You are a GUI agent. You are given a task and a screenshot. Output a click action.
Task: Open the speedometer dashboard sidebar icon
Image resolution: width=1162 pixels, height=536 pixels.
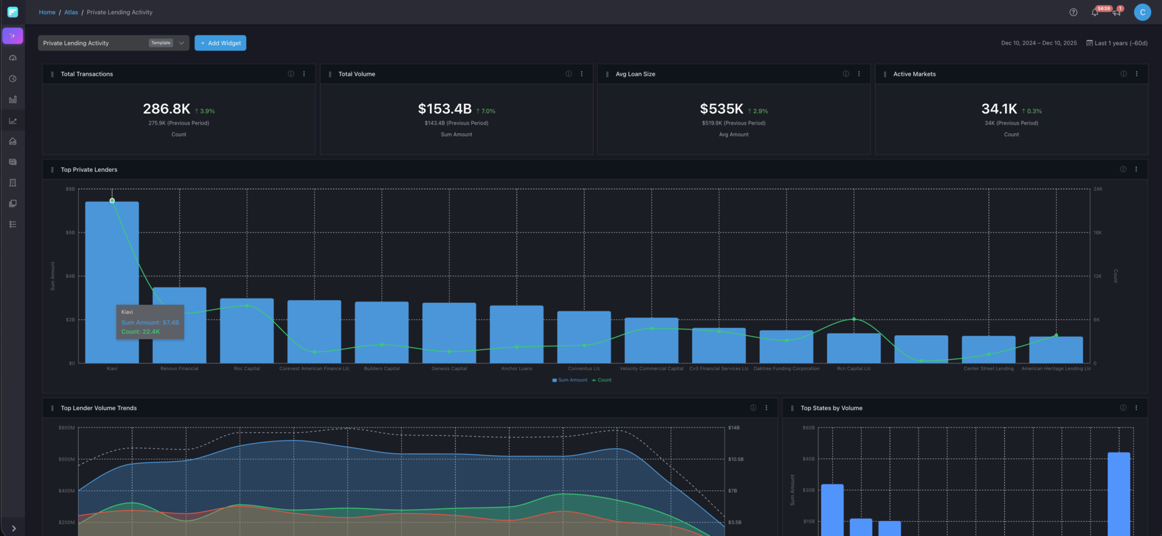click(x=12, y=58)
